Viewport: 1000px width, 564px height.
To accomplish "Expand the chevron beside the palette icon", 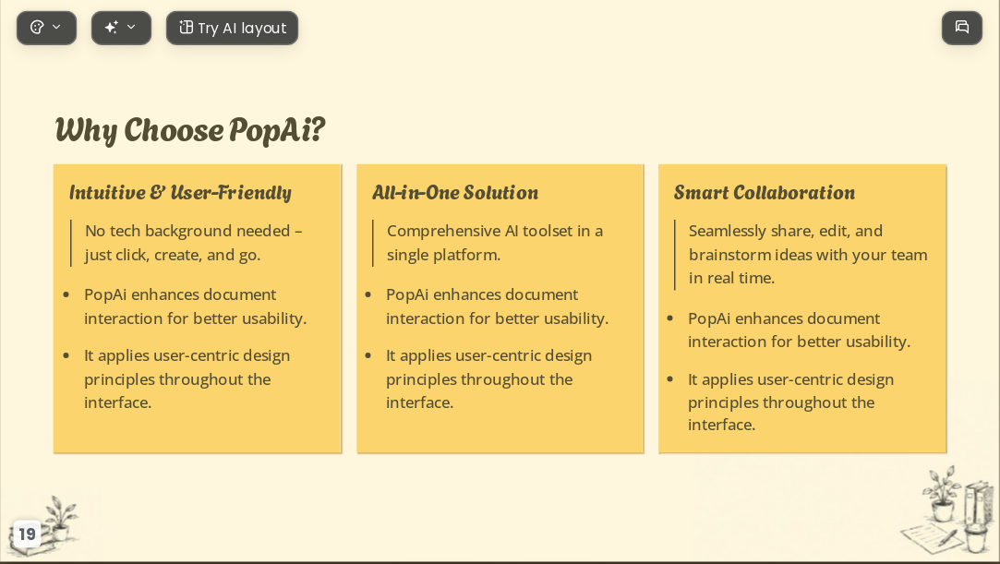I will click(56, 27).
